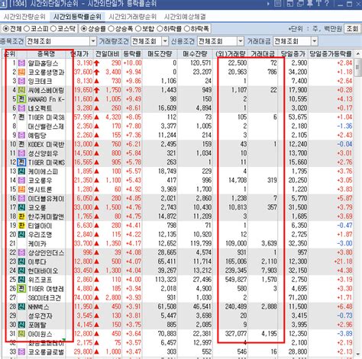Select the 코스닥 radio button

53,29
